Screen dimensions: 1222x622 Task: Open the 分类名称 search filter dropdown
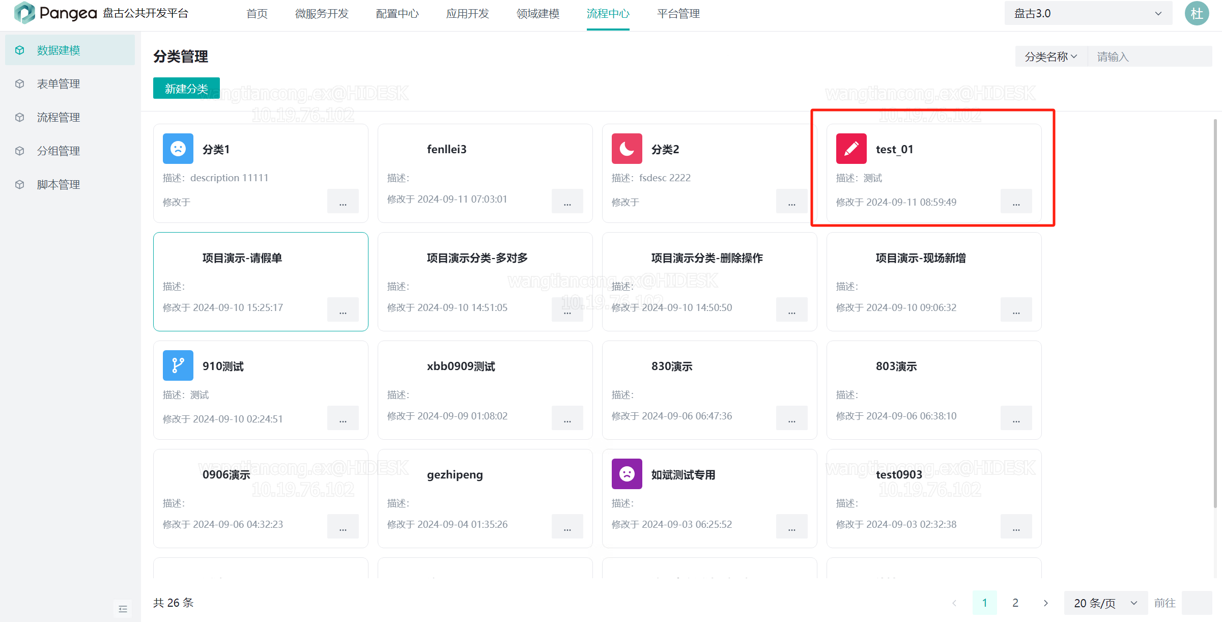[x=1051, y=56]
